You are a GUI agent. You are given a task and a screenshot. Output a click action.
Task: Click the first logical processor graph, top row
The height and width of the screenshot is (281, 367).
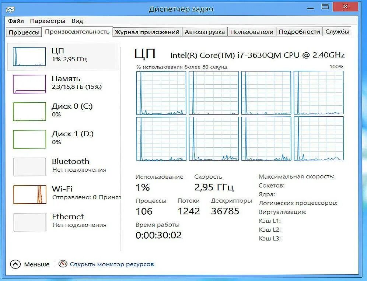pyautogui.click(x=161, y=93)
